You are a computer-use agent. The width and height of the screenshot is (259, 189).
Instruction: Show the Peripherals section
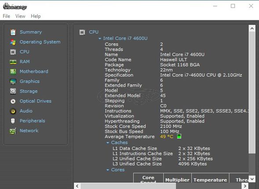coord(32,121)
